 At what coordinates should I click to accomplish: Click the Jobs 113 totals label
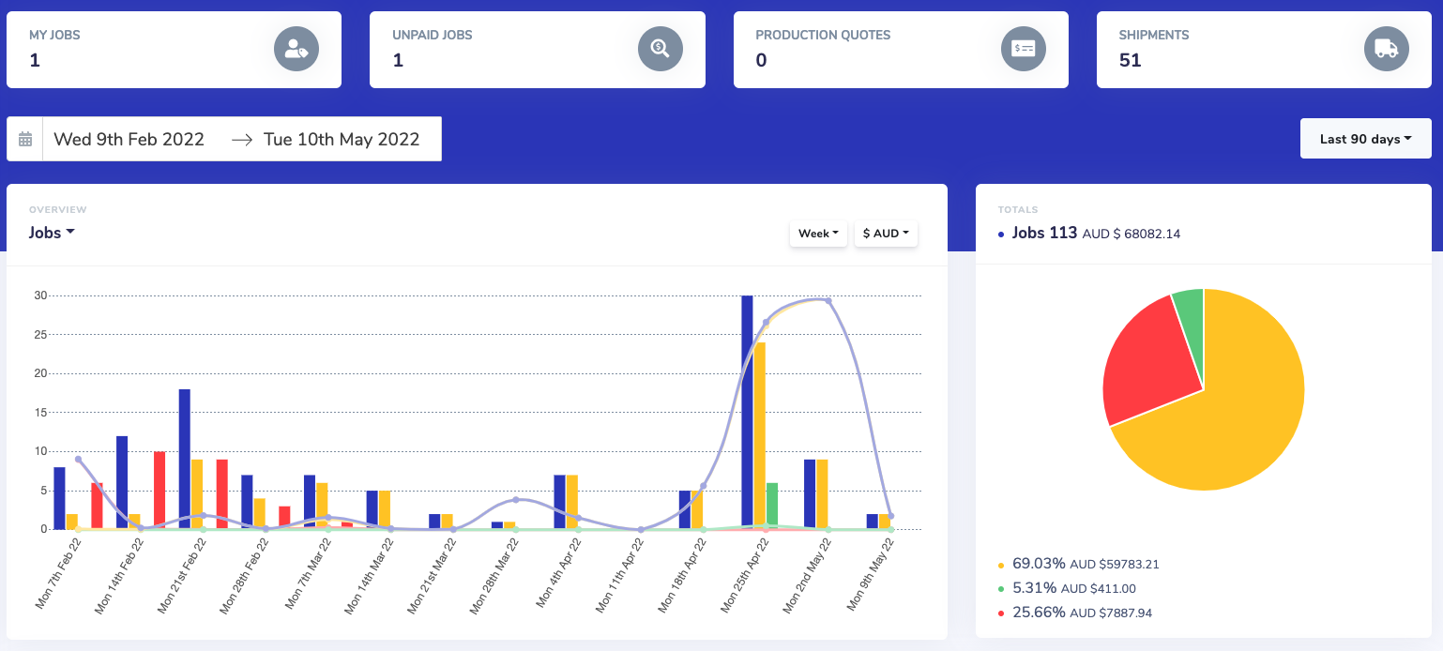1044,233
